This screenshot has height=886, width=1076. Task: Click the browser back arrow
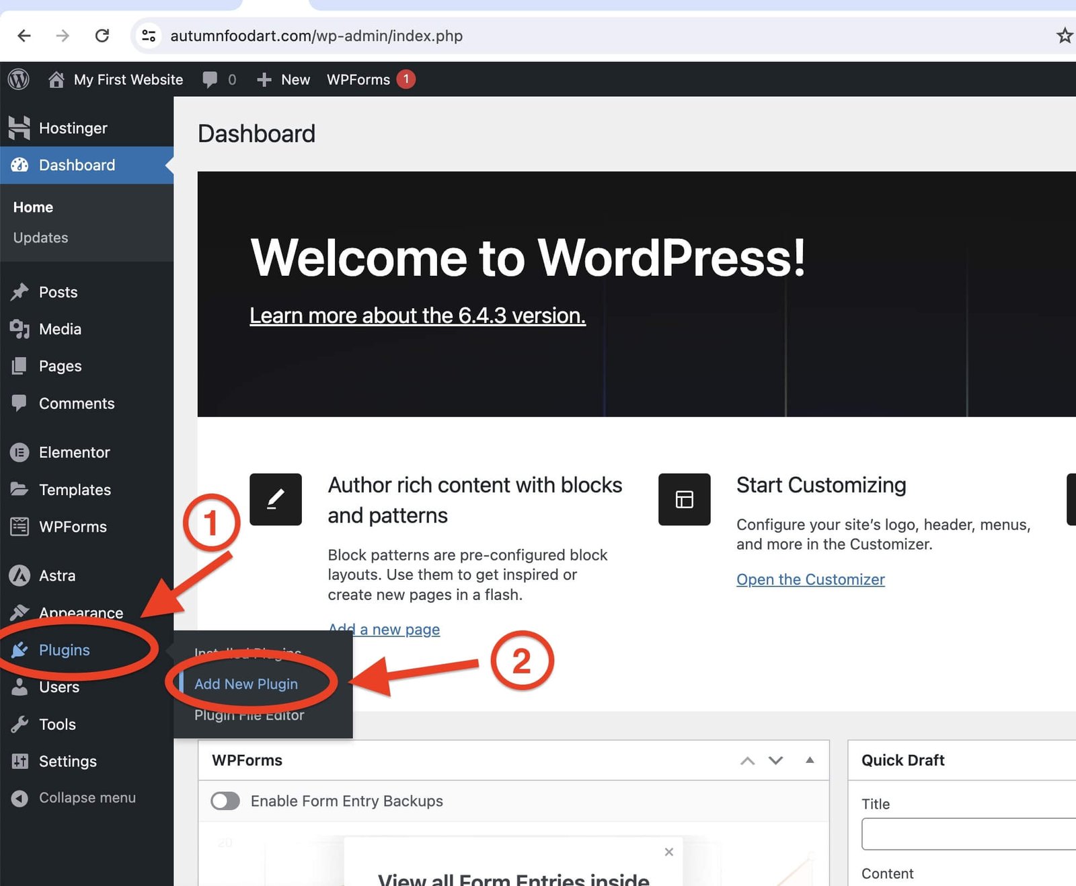tap(24, 36)
